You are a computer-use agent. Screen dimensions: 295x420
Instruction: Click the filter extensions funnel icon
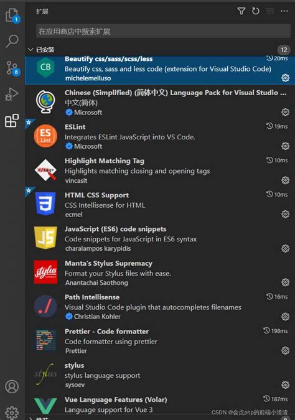[x=241, y=11]
